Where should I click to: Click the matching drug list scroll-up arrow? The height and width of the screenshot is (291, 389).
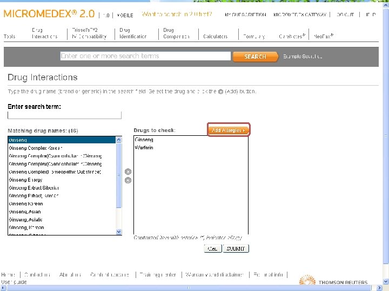tap(118, 140)
